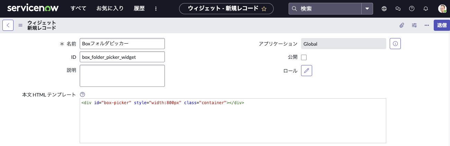Open the お気に入り menu
The height and width of the screenshot is (146, 450).
110,9
